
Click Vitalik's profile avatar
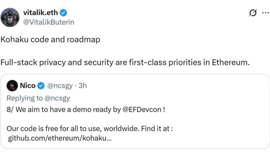(x=10, y=17)
